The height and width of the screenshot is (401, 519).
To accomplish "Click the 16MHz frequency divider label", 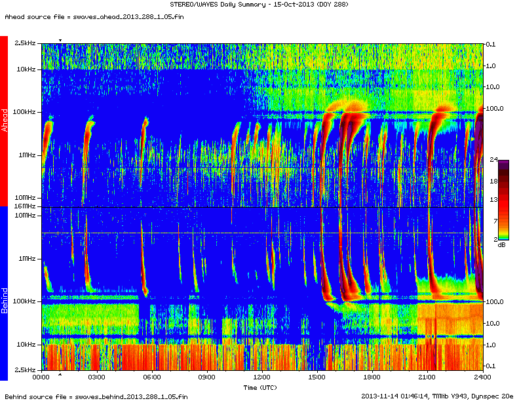I will pos(26,206).
